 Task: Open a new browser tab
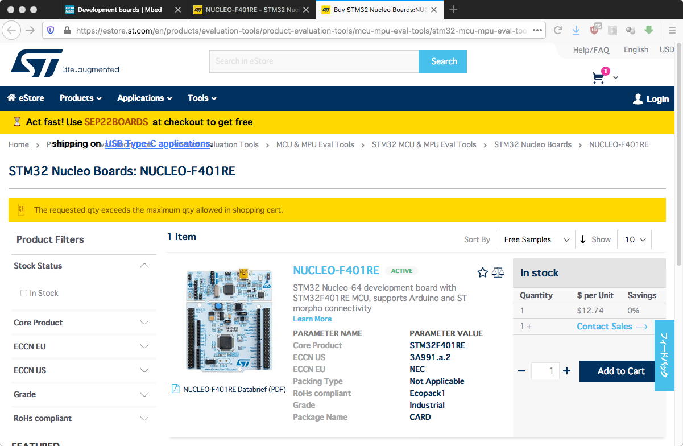pyautogui.click(x=453, y=10)
